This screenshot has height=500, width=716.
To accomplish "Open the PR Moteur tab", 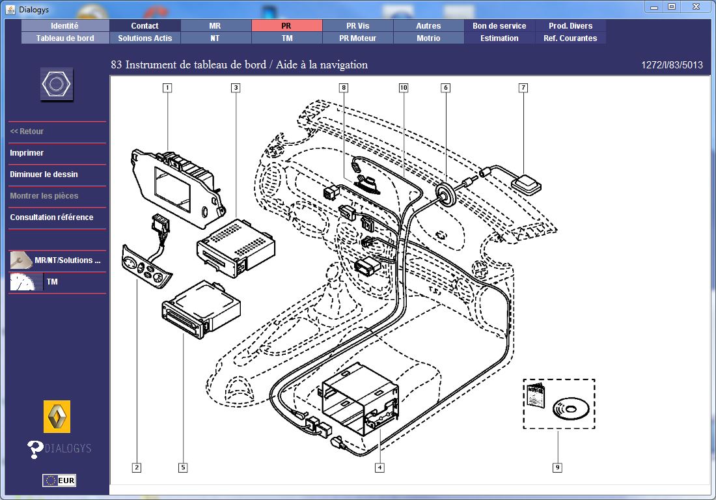I will click(357, 38).
